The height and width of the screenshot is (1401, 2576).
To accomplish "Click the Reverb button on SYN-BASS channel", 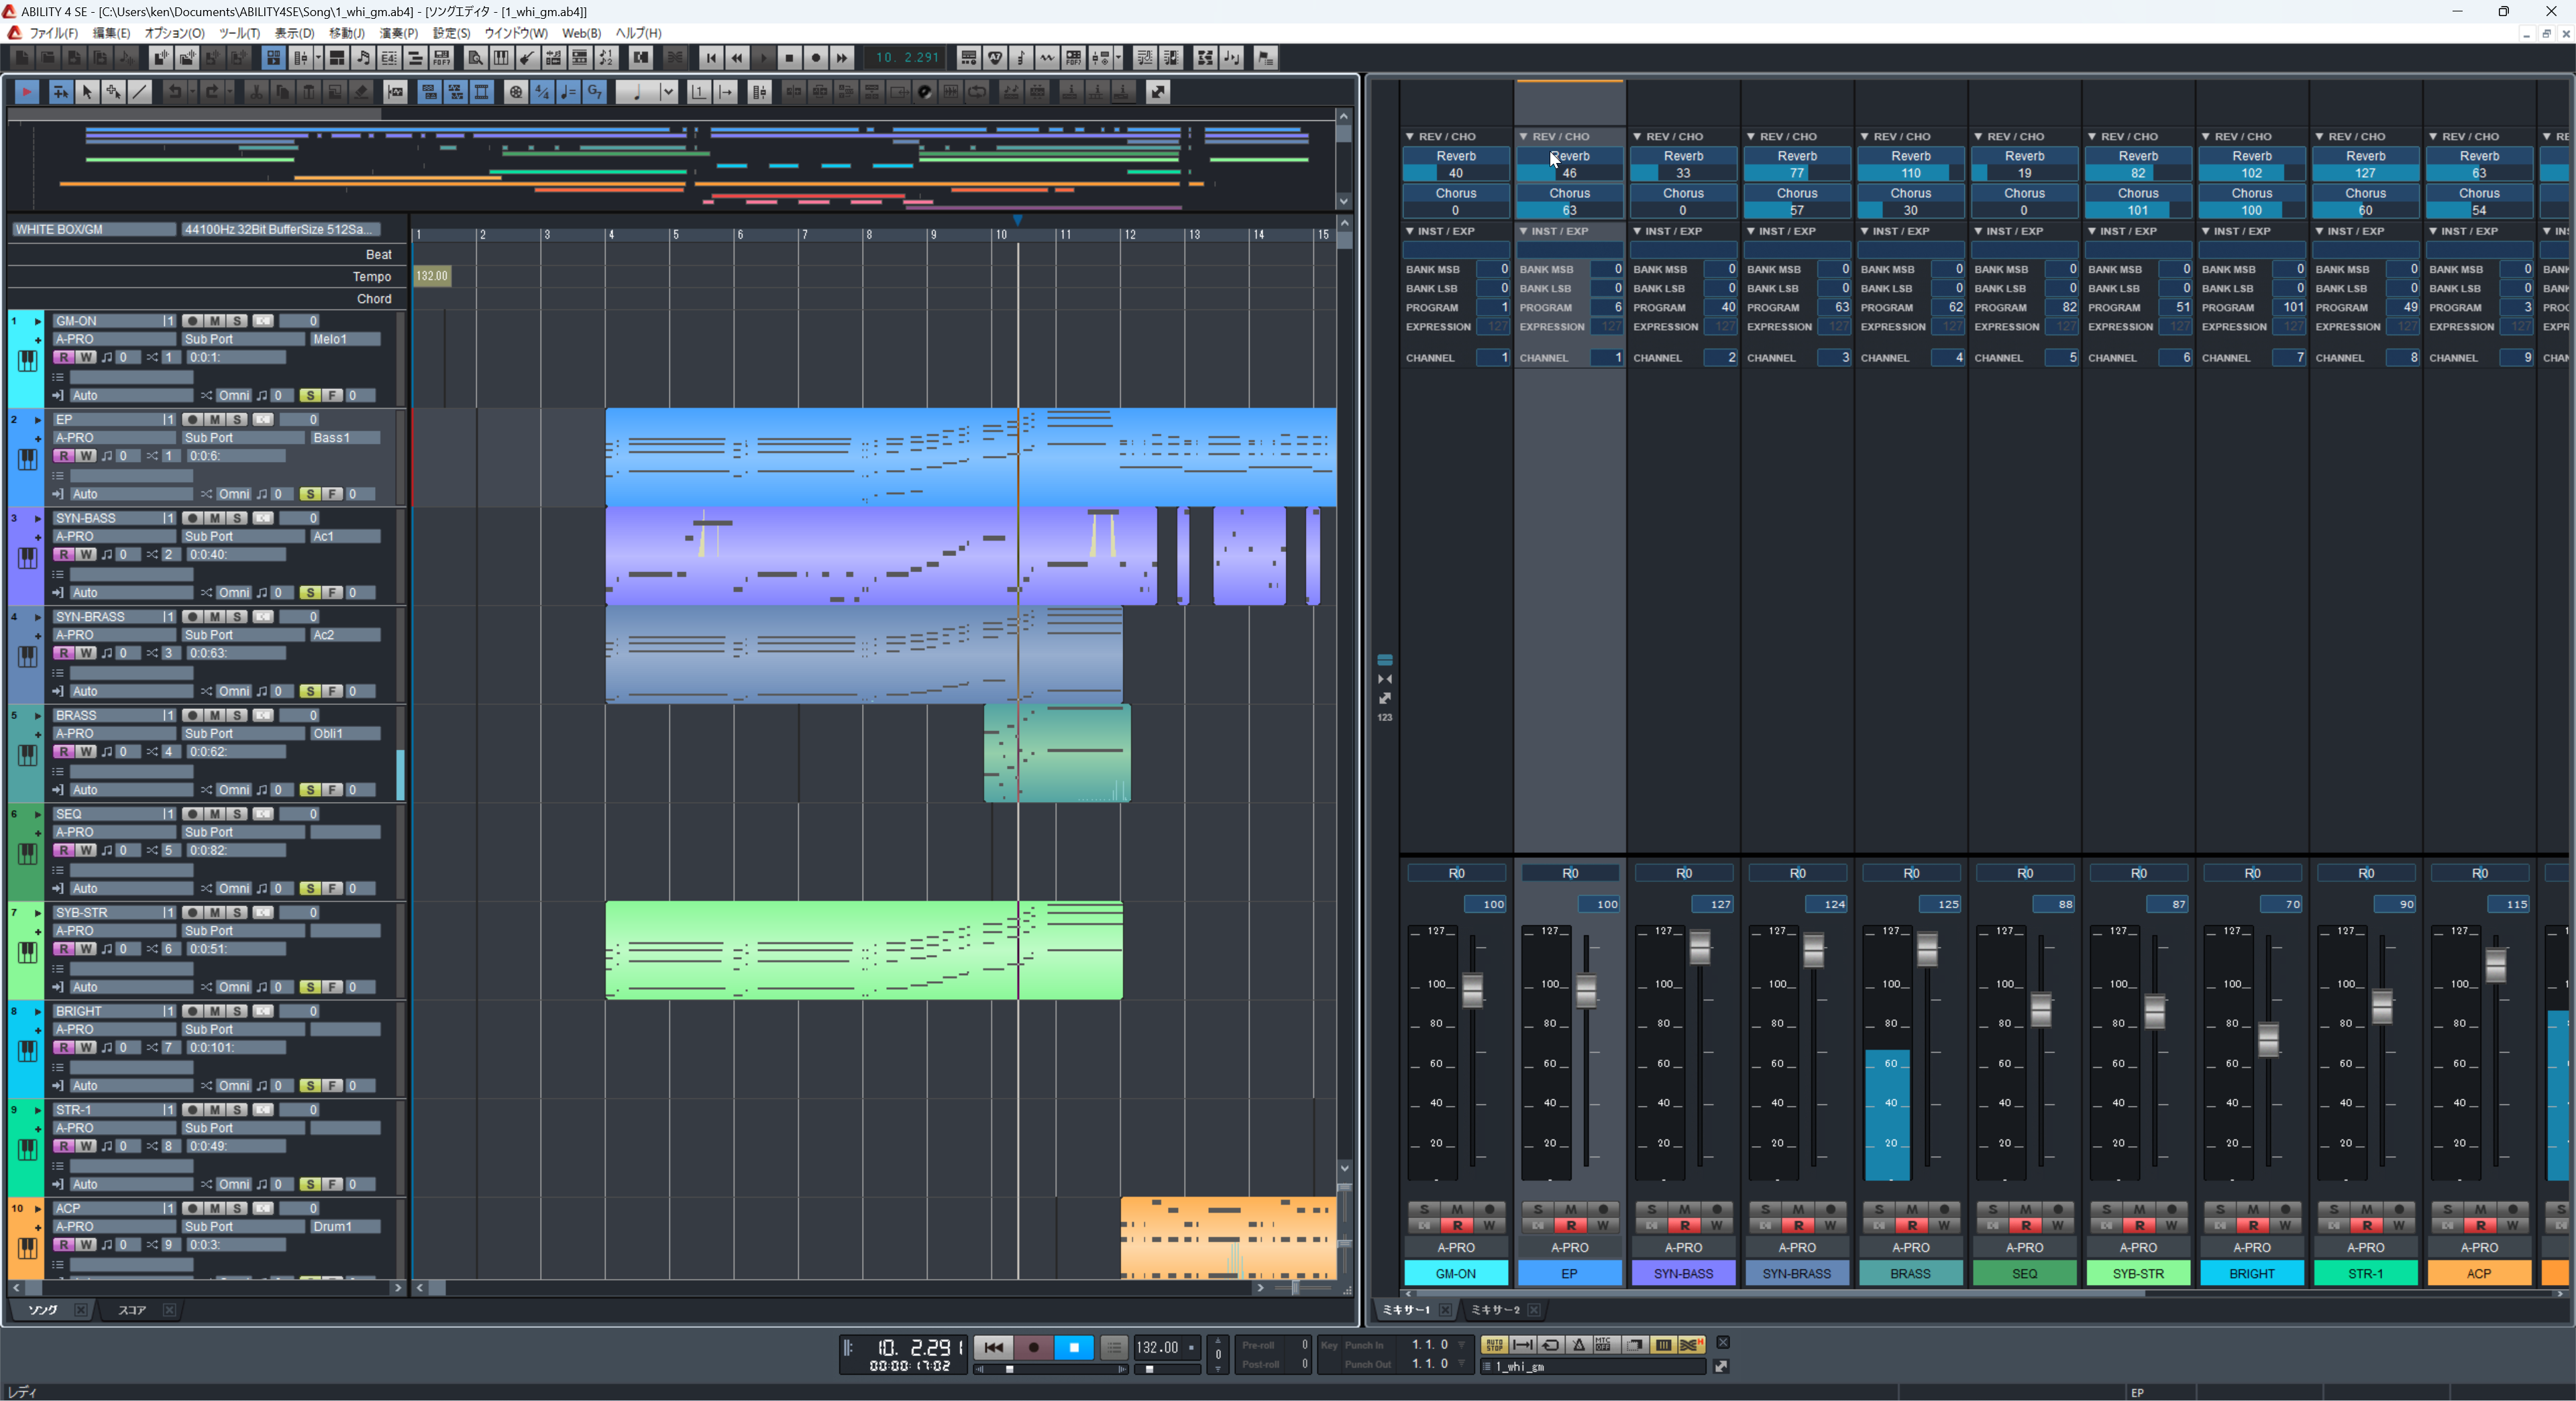I will tap(1683, 156).
